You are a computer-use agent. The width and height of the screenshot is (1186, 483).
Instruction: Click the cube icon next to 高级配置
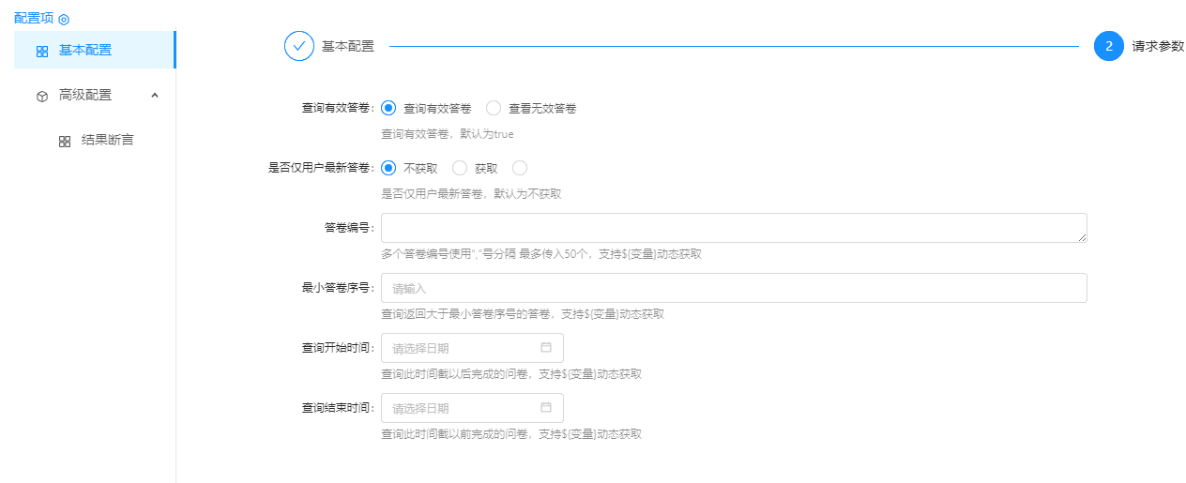click(x=42, y=96)
